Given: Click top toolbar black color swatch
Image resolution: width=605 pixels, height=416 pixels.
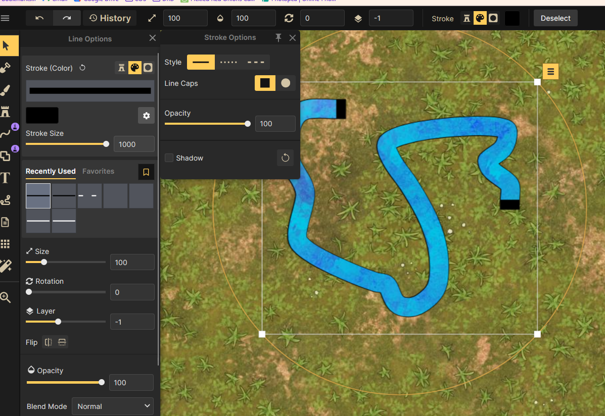Looking at the screenshot, I should point(512,18).
